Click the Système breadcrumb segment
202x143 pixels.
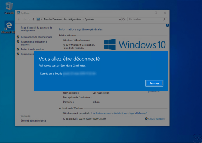pos(89,19)
